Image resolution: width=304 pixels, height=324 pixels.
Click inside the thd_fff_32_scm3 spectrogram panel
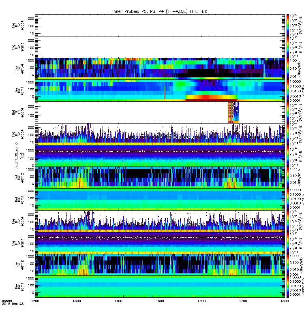pyautogui.click(x=160, y=156)
